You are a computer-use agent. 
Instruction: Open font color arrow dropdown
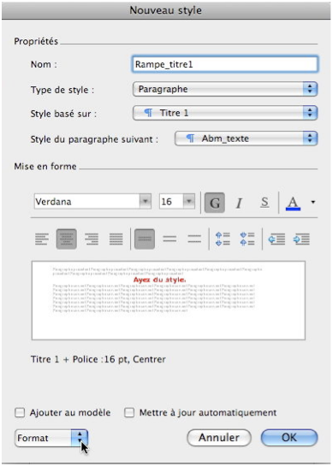click(x=312, y=203)
